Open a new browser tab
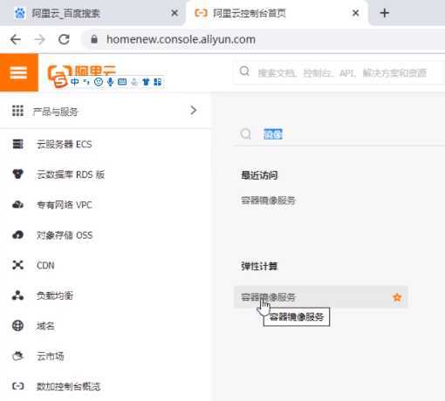The height and width of the screenshot is (401, 445). (385, 13)
